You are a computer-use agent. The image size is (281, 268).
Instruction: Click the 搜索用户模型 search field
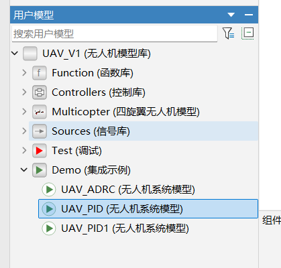[115, 33]
